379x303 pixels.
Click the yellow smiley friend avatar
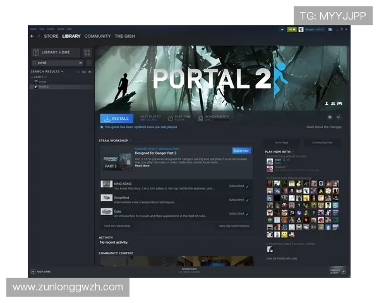pyautogui.click(x=284, y=234)
